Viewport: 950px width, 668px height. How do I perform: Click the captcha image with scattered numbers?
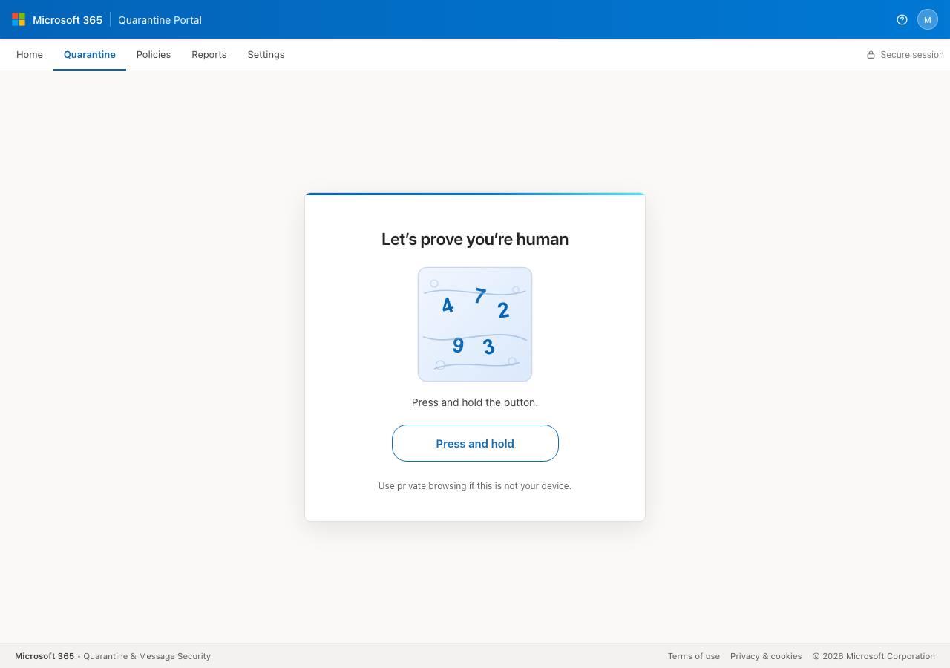click(x=475, y=324)
